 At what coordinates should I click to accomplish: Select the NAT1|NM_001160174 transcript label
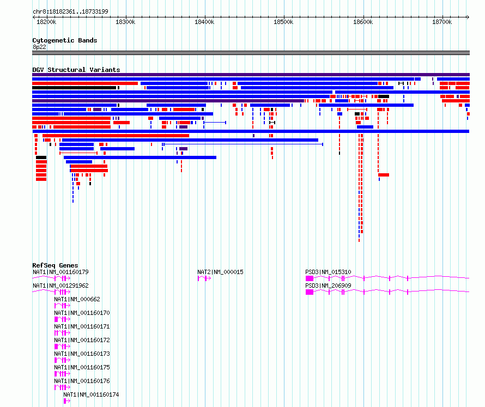coord(91,394)
